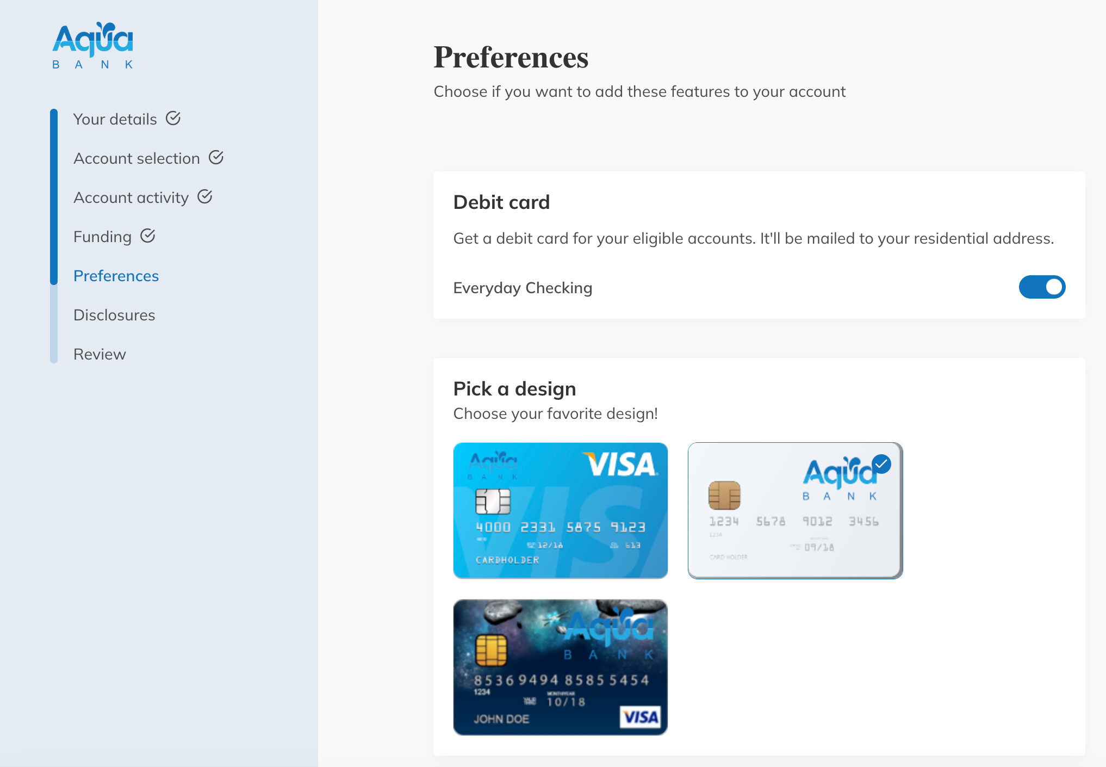The image size is (1106, 767).
Task: Click the VISA logo on the space card
Action: point(641,717)
